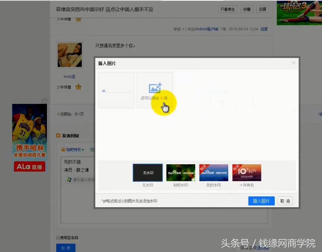Image resolution: width=322 pixels, height=252 pixels.
Task: Click the 收藏 menu item
Action: click(247, 9)
